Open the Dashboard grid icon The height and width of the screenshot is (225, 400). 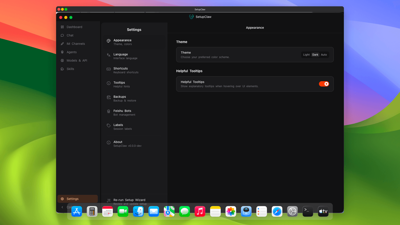click(62, 27)
